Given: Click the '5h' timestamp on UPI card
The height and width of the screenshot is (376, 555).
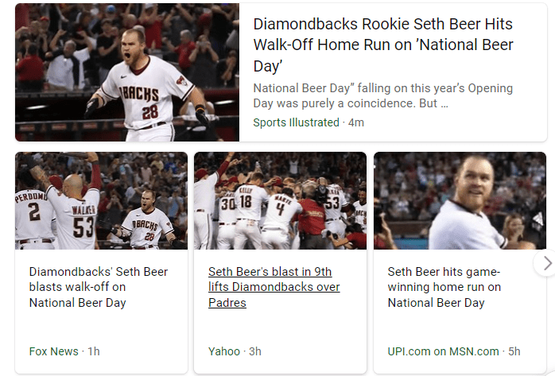Looking at the screenshot, I should click(514, 351).
